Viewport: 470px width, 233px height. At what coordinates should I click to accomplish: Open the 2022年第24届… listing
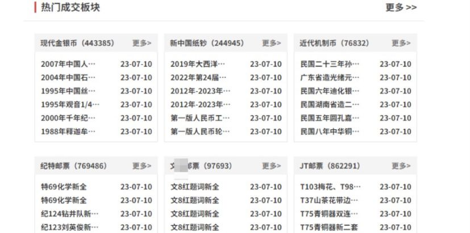point(198,78)
